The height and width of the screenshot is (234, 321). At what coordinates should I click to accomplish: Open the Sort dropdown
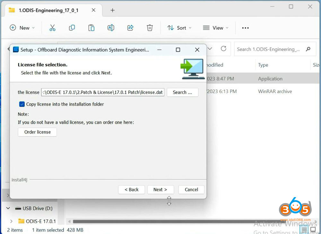[179, 28]
